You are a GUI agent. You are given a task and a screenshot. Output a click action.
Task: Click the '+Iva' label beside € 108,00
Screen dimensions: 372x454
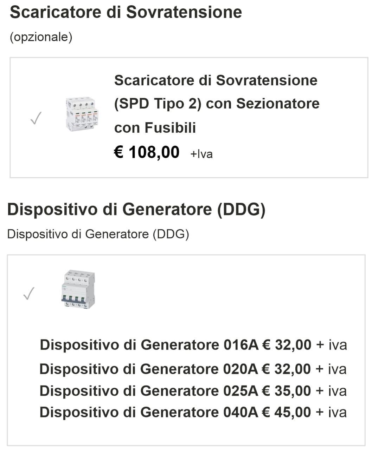201,154
